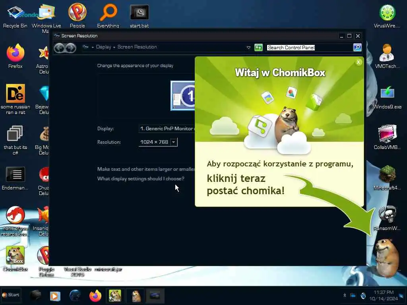Open the VMDTech desktop icon
The width and height of the screenshot is (407, 305).
click(387, 56)
